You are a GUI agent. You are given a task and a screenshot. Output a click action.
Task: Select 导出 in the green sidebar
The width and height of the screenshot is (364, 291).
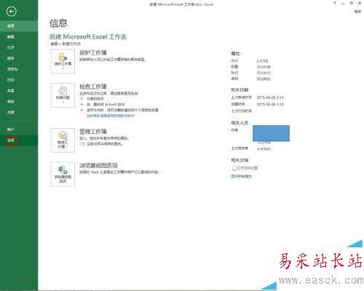pyautogui.click(x=19, y=101)
